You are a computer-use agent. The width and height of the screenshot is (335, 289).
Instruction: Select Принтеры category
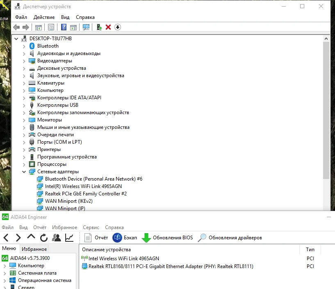(49, 149)
